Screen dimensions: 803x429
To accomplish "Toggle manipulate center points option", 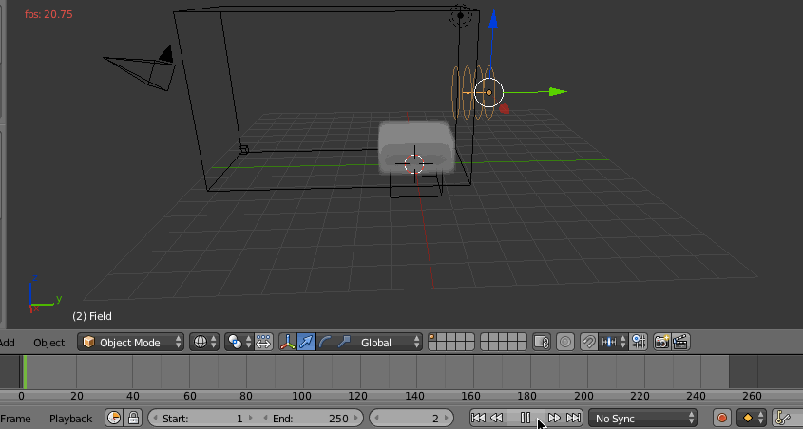I will coord(263,342).
